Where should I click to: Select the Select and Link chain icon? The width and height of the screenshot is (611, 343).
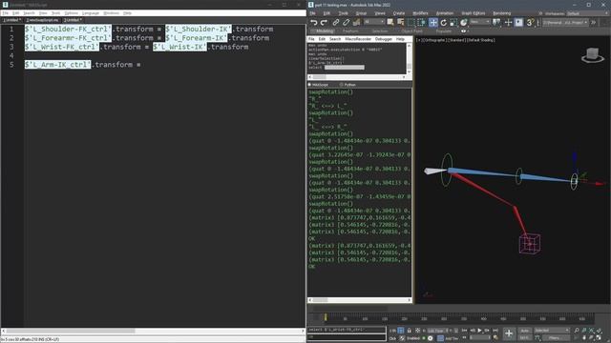coord(336,23)
